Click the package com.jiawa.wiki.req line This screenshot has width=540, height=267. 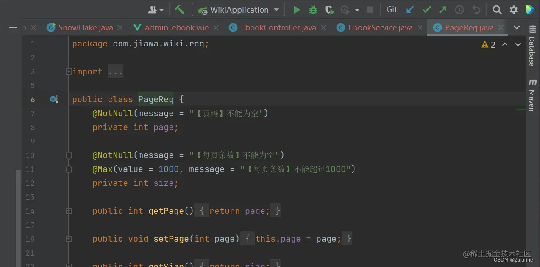point(141,44)
